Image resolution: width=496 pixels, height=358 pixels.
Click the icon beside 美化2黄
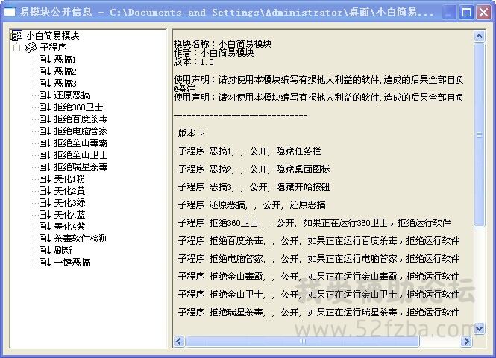click(x=45, y=191)
